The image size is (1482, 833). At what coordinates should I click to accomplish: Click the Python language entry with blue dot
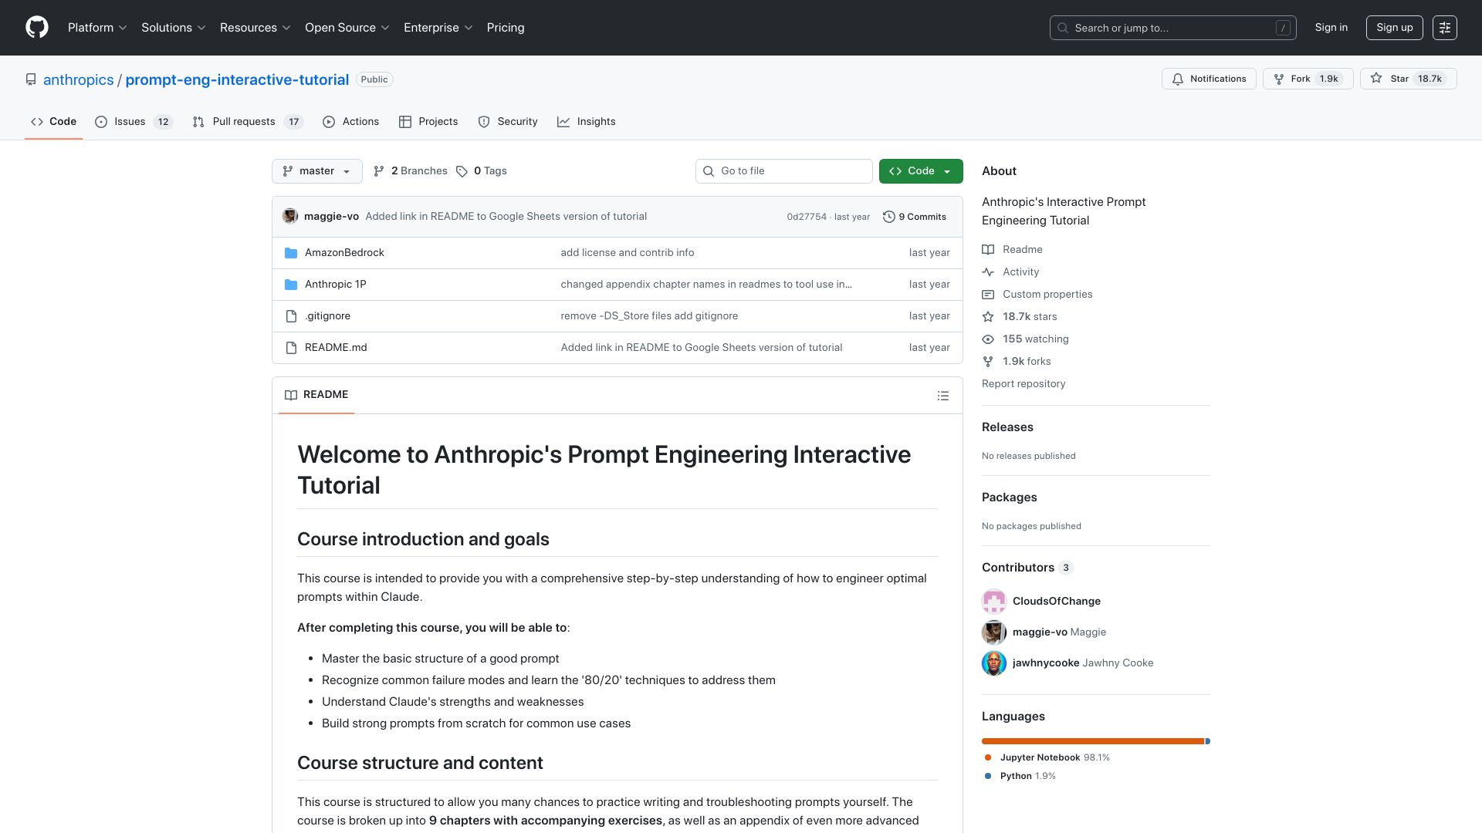(1020, 777)
